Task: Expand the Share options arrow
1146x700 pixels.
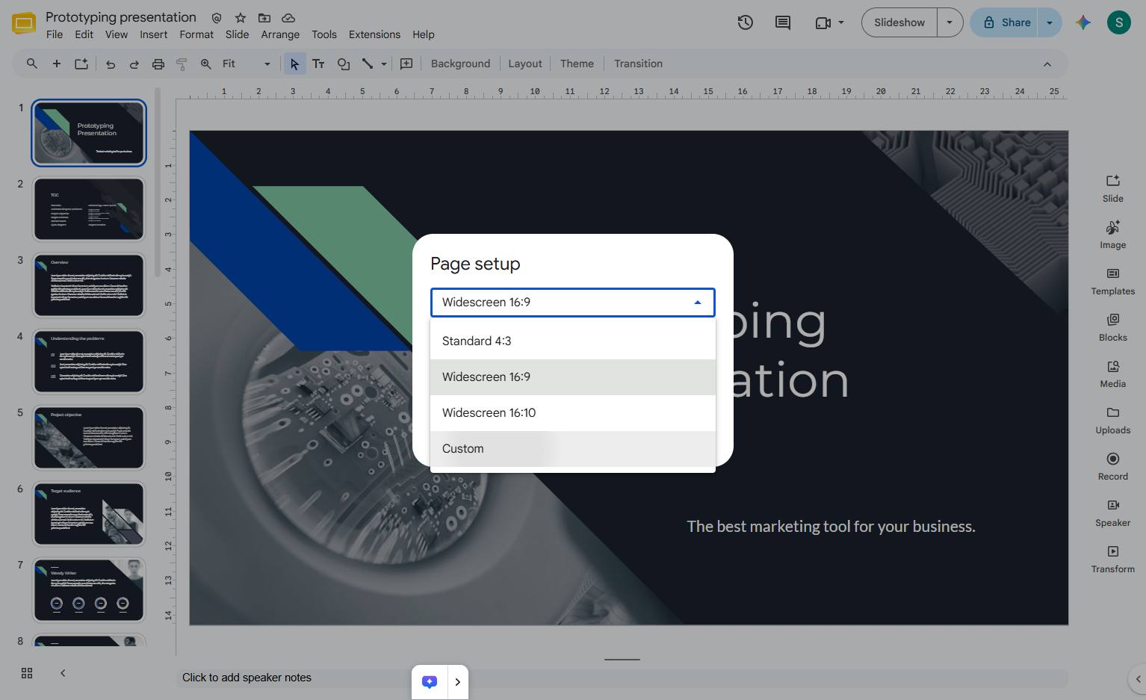Action: (x=1050, y=22)
